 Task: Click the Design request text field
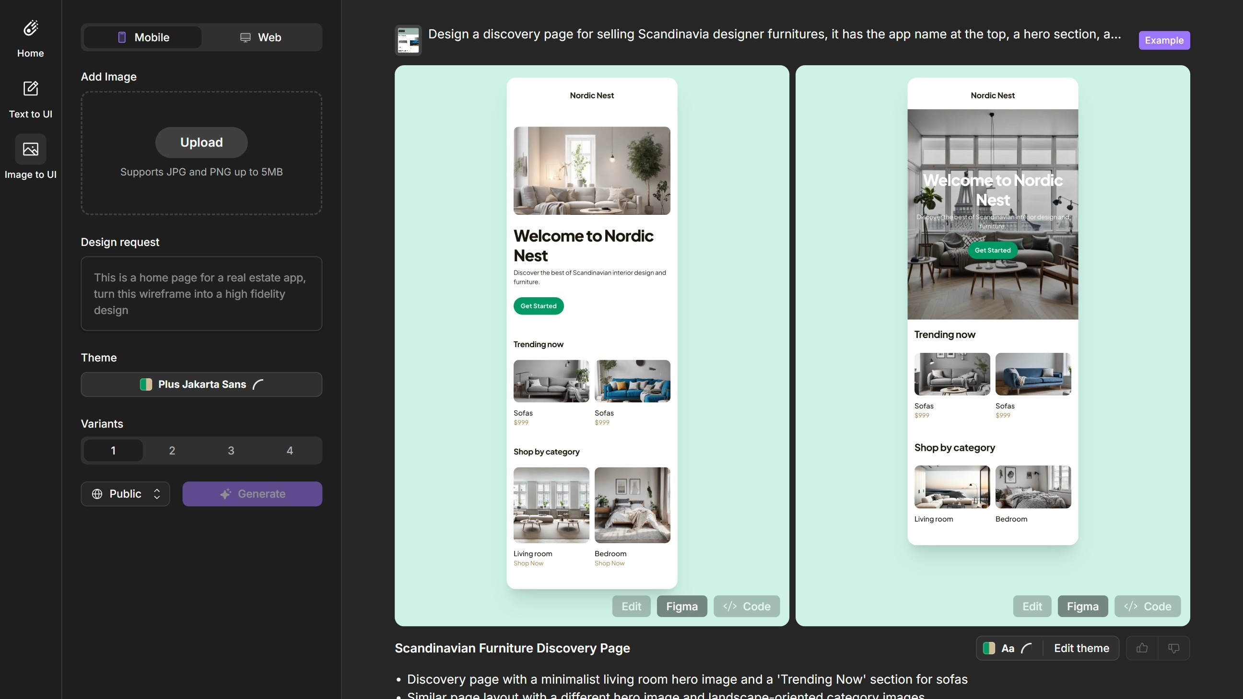pyautogui.click(x=201, y=293)
